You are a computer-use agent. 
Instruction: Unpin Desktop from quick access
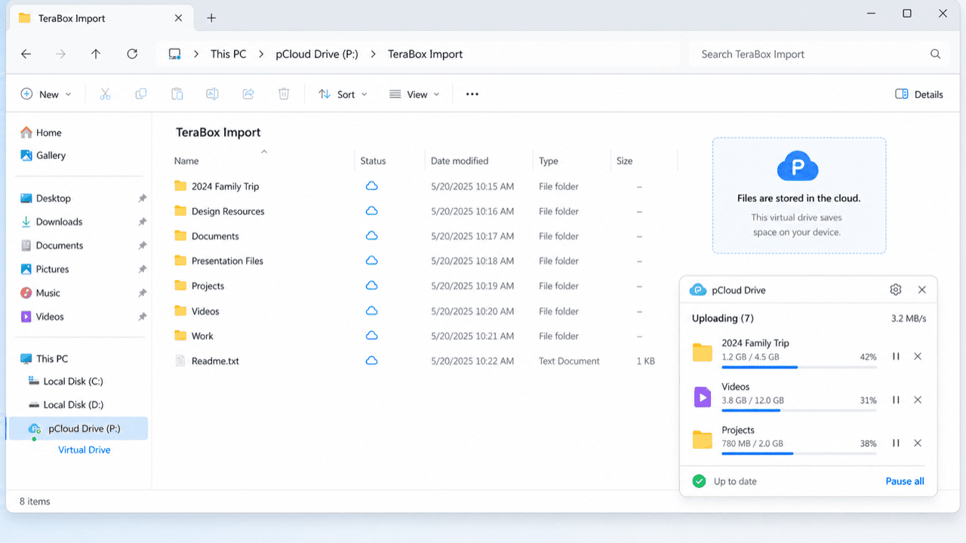[x=142, y=198]
